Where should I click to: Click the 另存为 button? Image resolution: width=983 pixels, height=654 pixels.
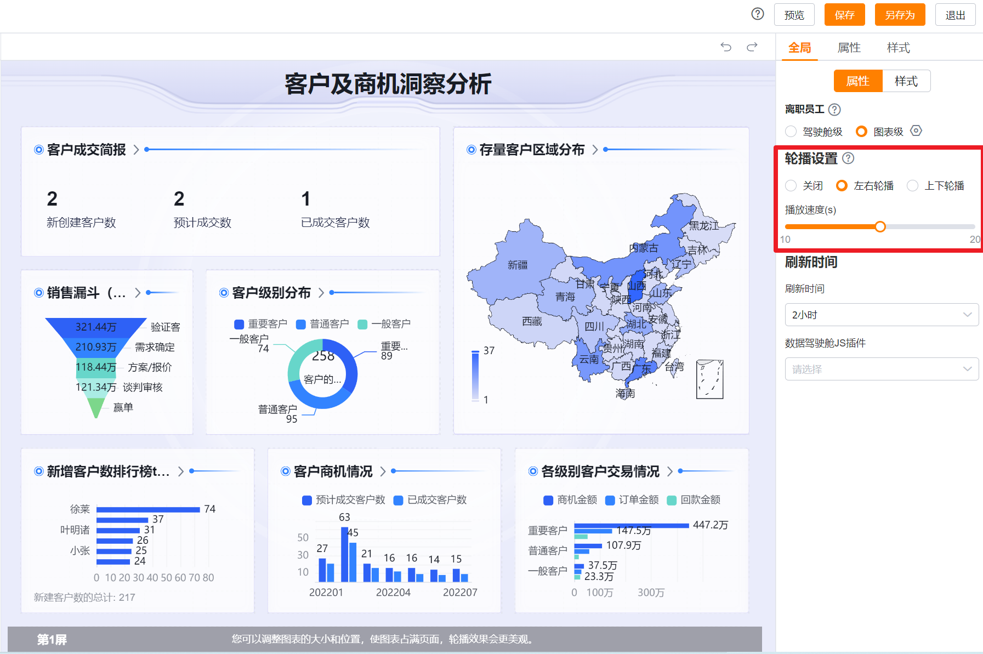(x=900, y=15)
